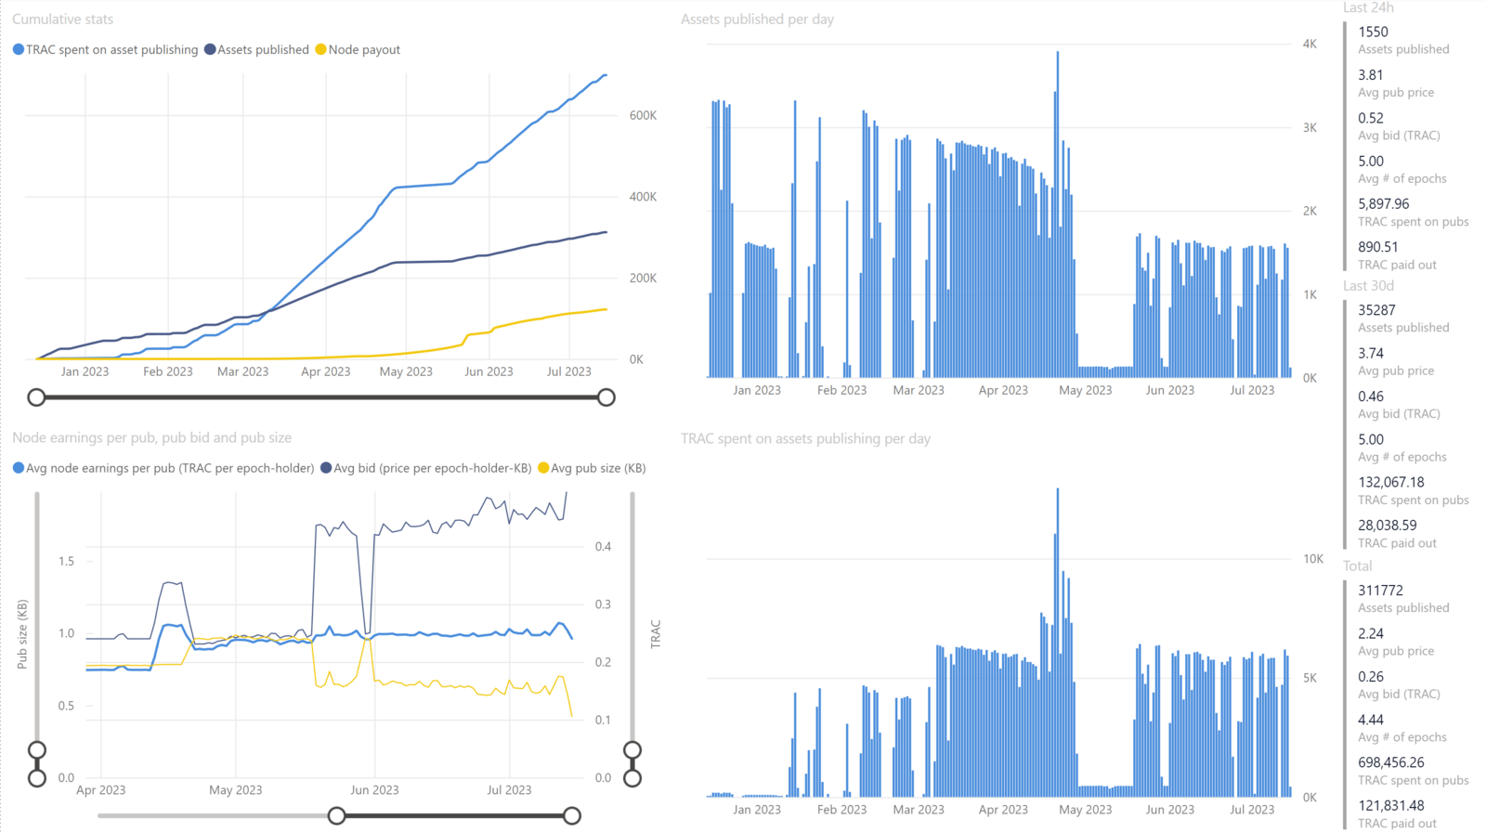Select TRAC spent on assets publishing per day title
Screen dimensions: 1486x832
pyautogui.click(x=805, y=438)
